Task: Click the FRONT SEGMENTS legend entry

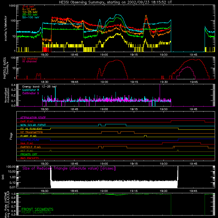Action: tap(37, 209)
